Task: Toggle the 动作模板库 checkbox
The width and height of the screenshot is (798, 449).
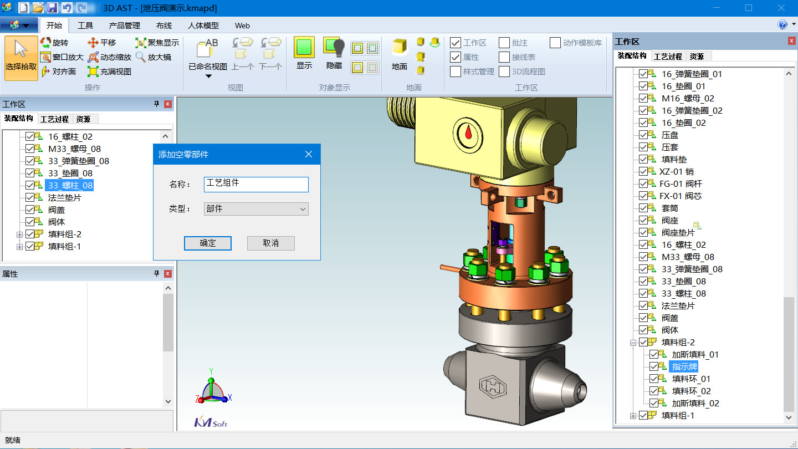Action: pyautogui.click(x=555, y=43)
